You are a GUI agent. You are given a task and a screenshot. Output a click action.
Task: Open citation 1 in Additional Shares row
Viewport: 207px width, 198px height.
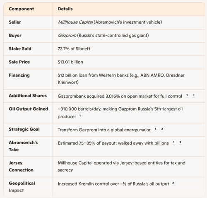[187, 95]
